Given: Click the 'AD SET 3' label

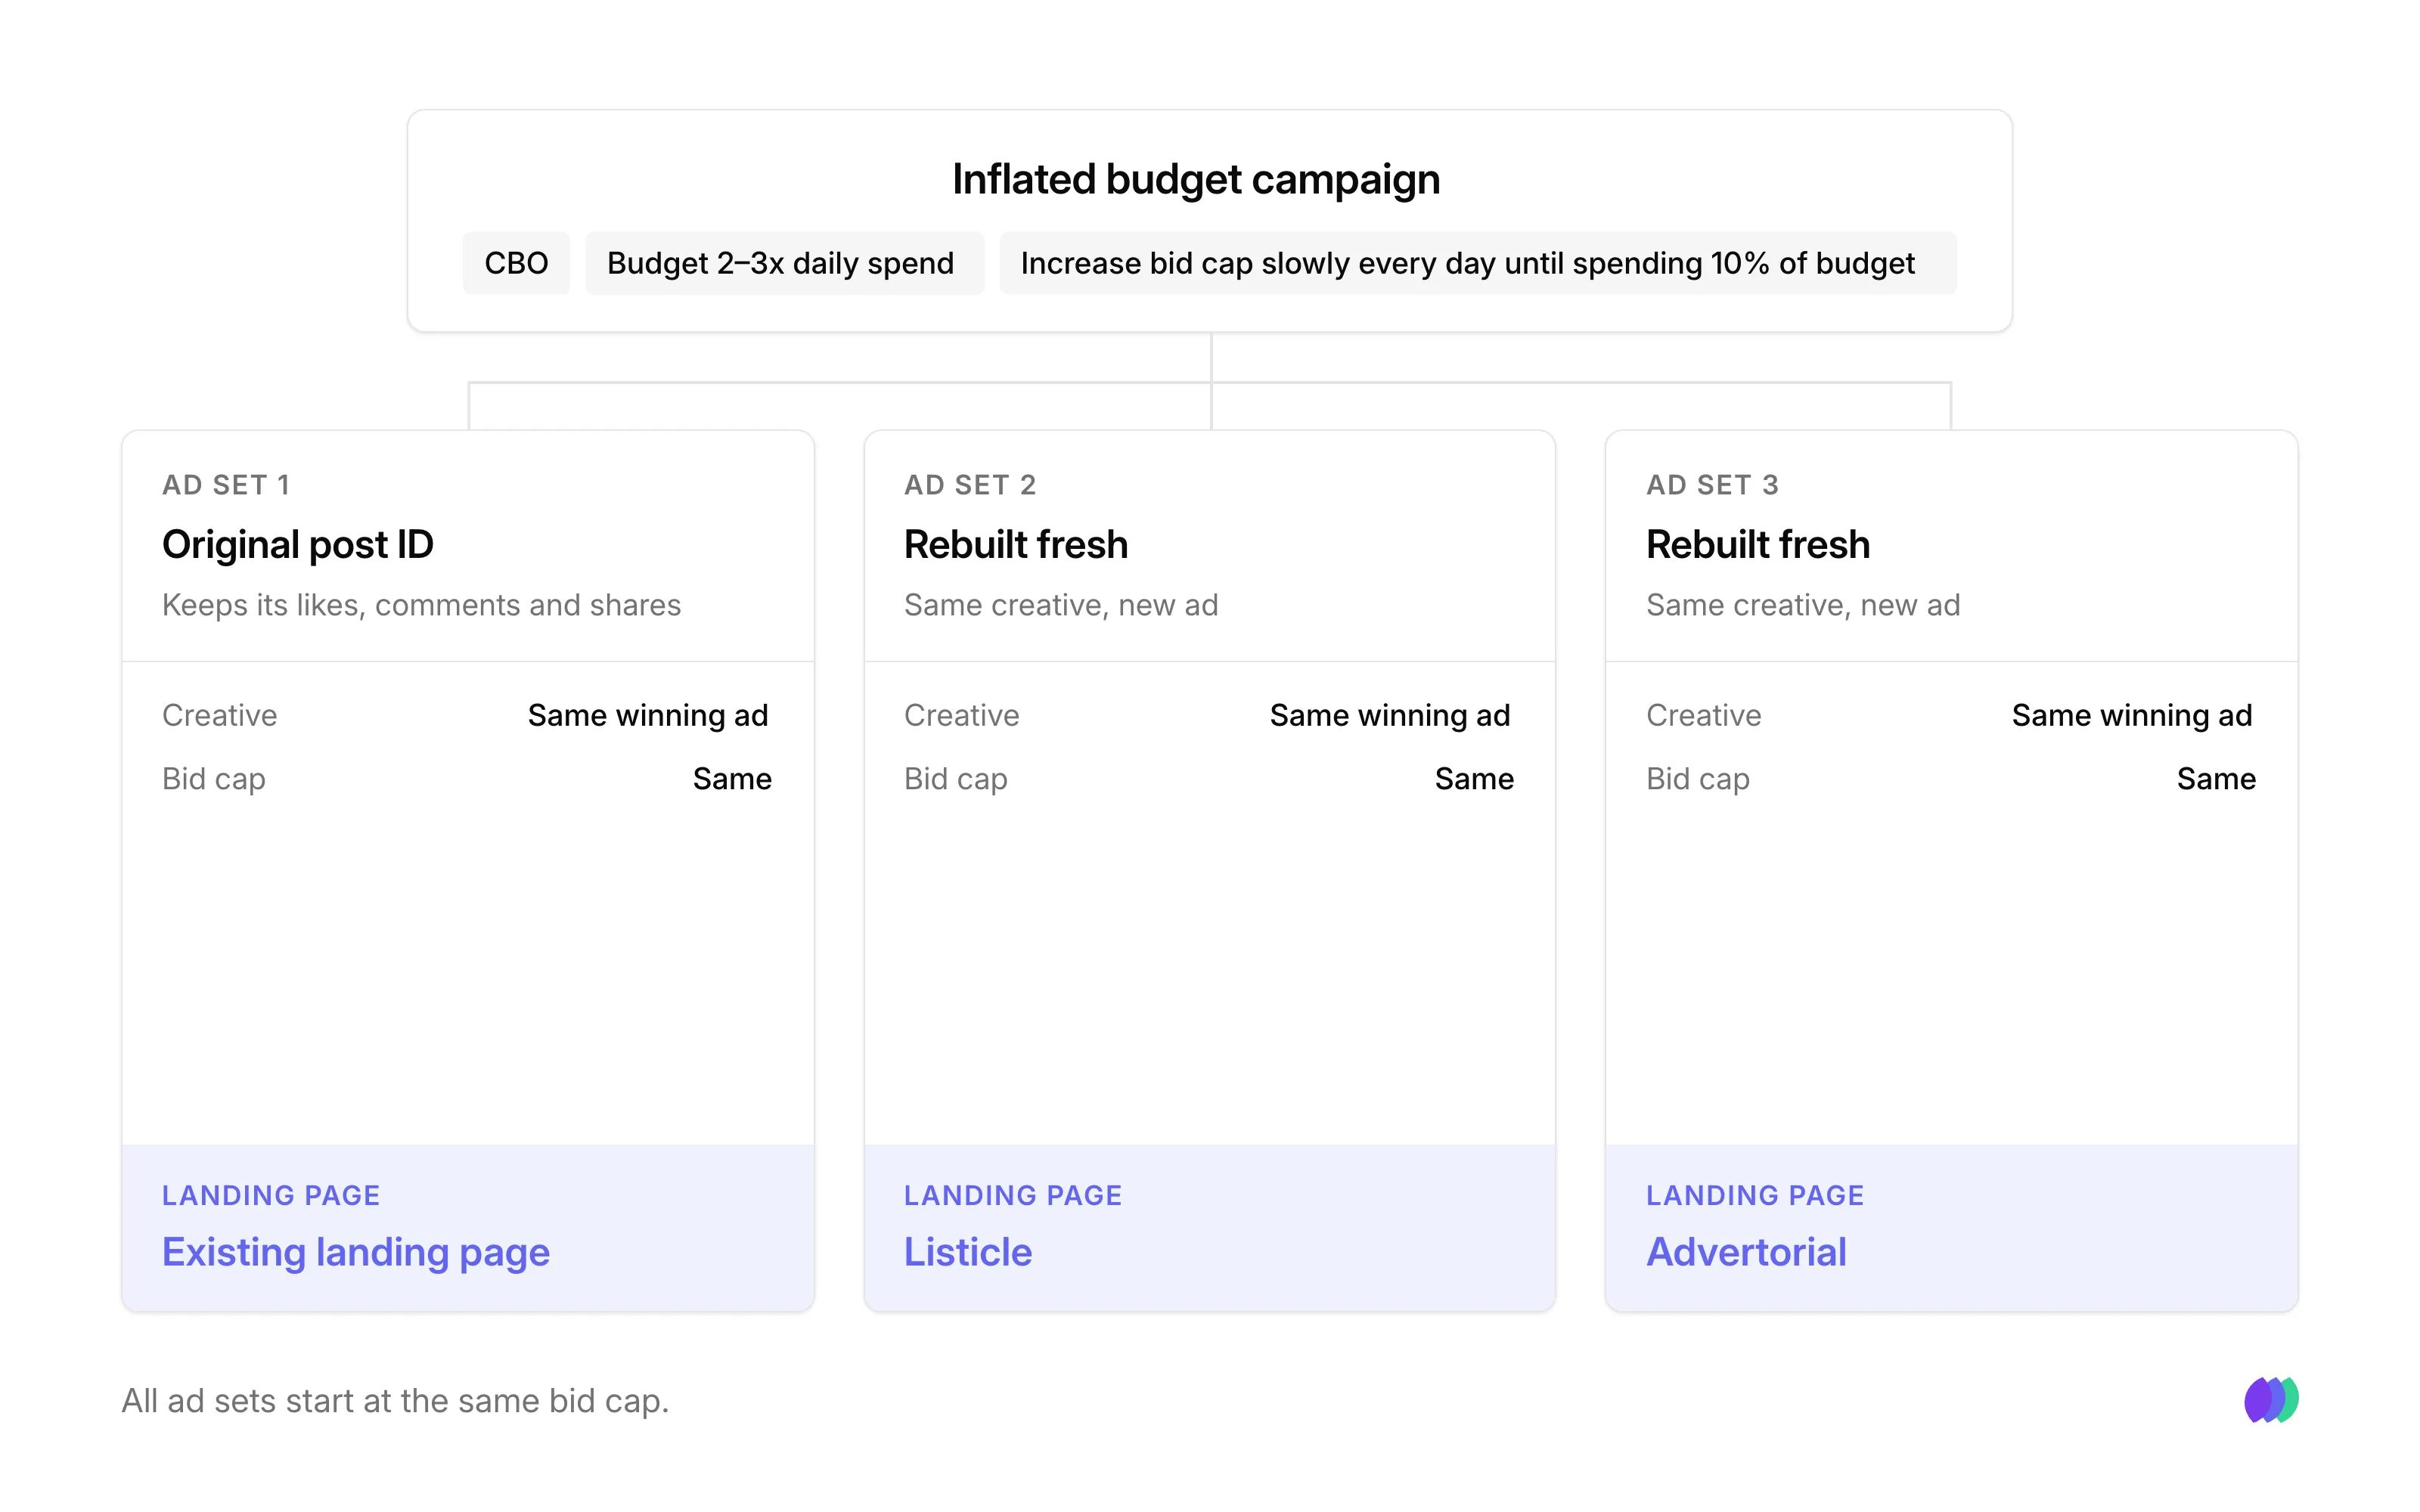Looking at the screenshot, I should pyautogui.click(x=1712, y=485).
